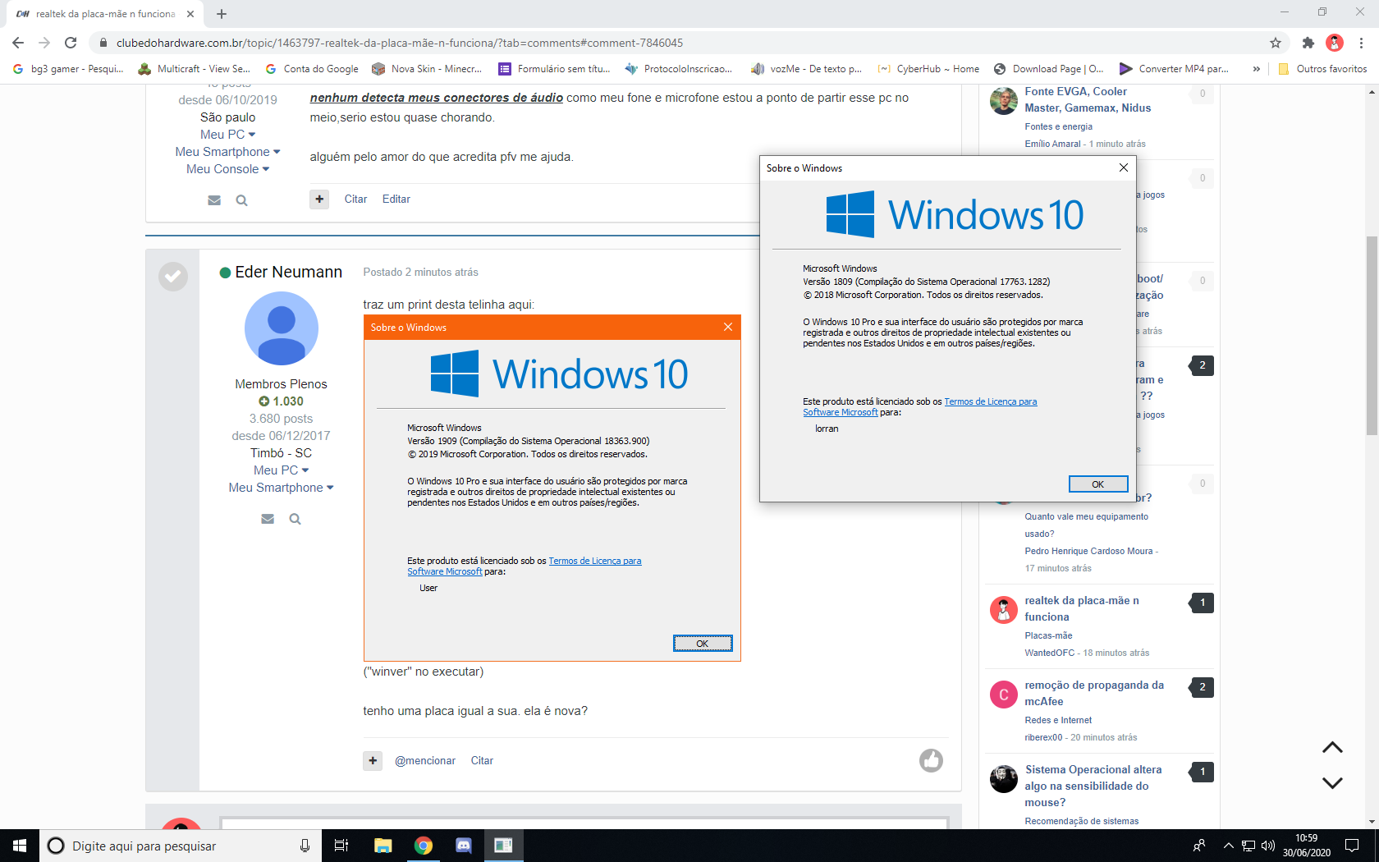Click Citar on the first post
Screen dimensions: 1379x862
[x=355, y=199]
